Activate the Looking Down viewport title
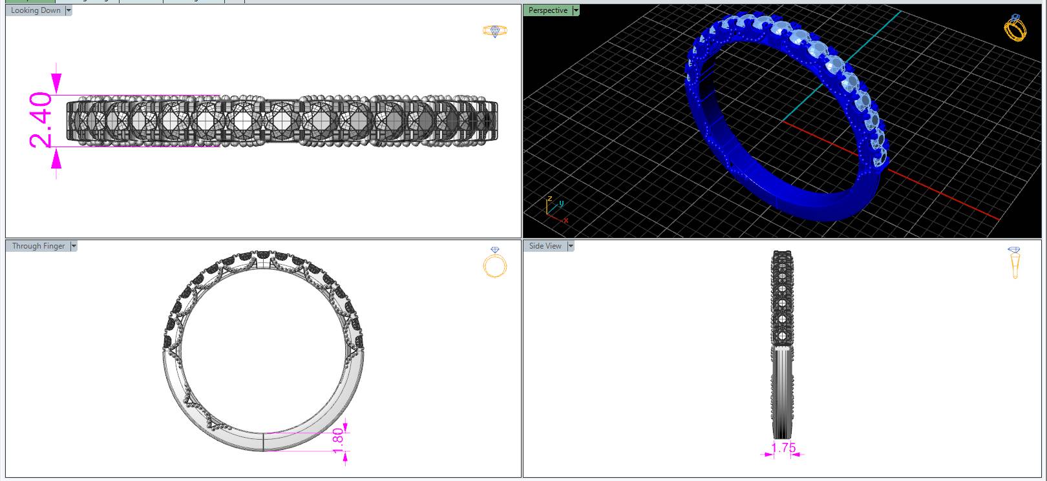This screenshot has width=1047, height=481. pos(36,10)
